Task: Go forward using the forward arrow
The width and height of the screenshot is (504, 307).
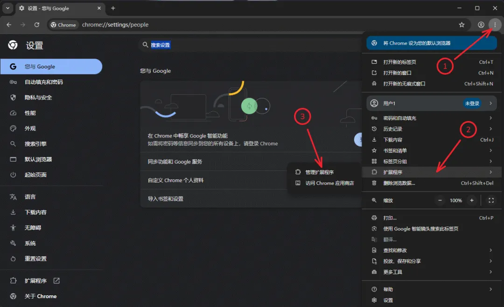Action: tap(22, 25)
